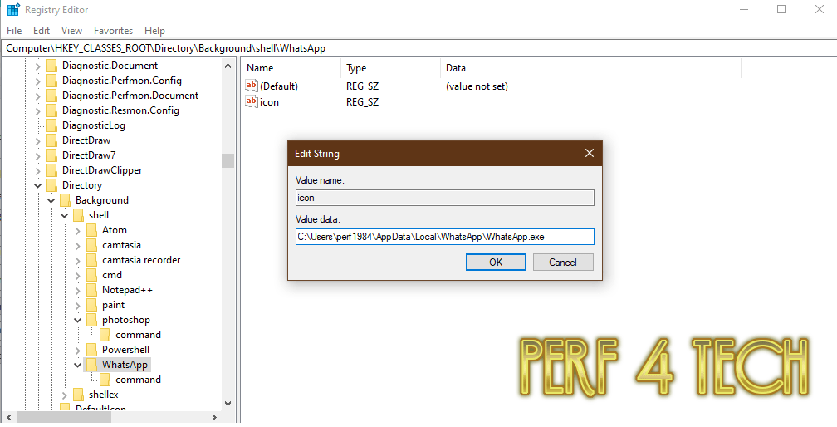Click the Diagnostic.Perfmon.Document folder icon

[51, 96]
